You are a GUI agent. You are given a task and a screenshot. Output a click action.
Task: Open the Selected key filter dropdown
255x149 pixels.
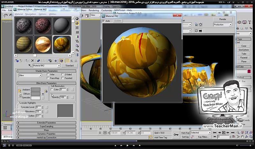[209, 133]
